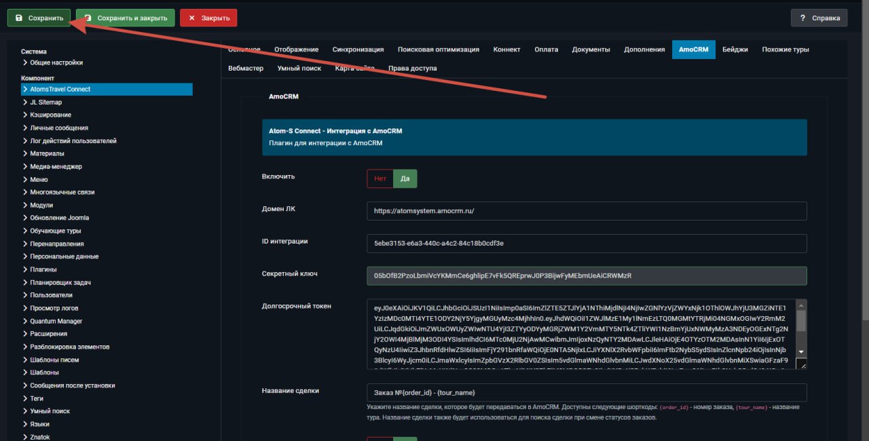Open Обновление Joomla settings
The width and height of the screenshot is (869, 441).
[x=59, y=218]
